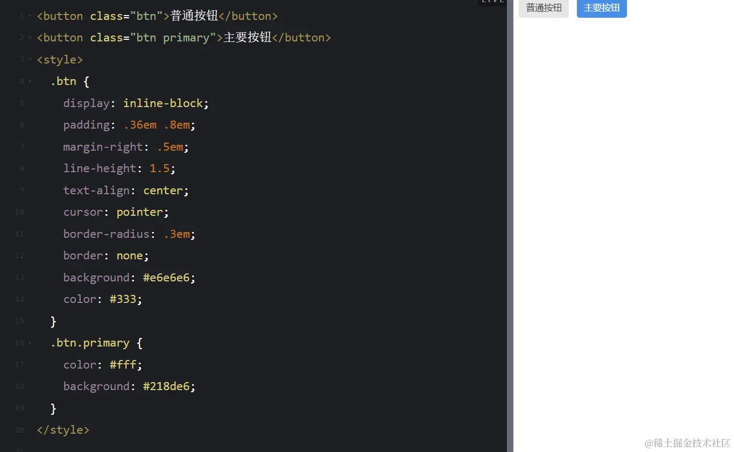Click the "text-align: center;" line

(126, 190)
